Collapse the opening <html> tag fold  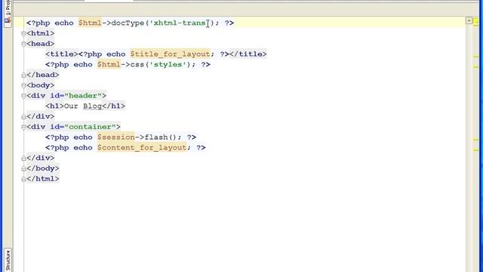(x=23, y=33)
